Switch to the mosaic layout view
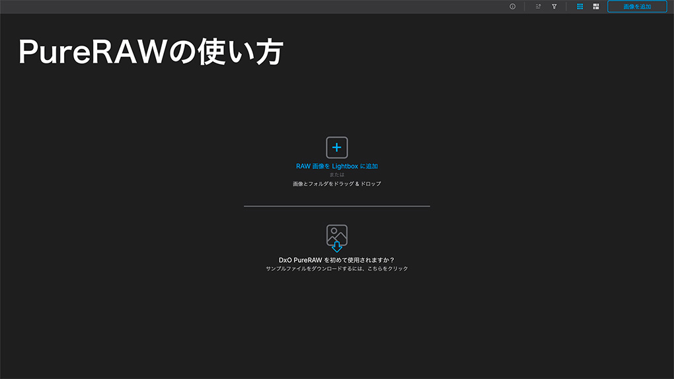This screenshot has height=379, width=674. coord(596,7)
